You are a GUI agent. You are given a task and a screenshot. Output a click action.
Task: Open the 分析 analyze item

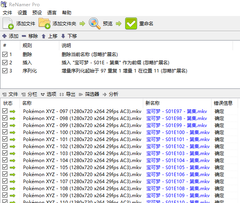pos(110,94)
